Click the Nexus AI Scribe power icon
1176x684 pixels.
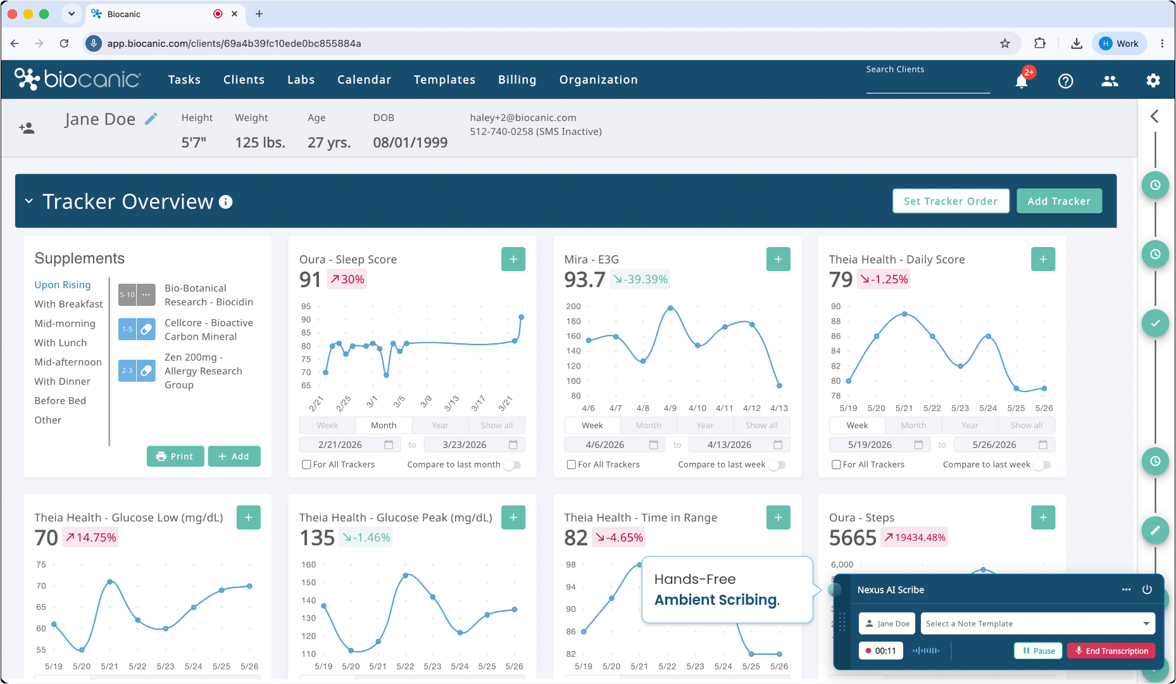click(1147, 590)
